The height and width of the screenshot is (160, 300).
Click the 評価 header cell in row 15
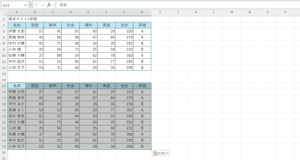pyautogui.click(x=142, y=86)
